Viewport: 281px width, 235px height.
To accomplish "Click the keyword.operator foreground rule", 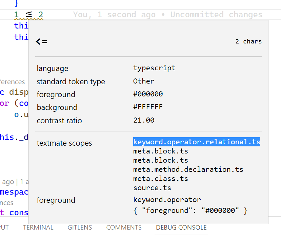I will 167,200.
